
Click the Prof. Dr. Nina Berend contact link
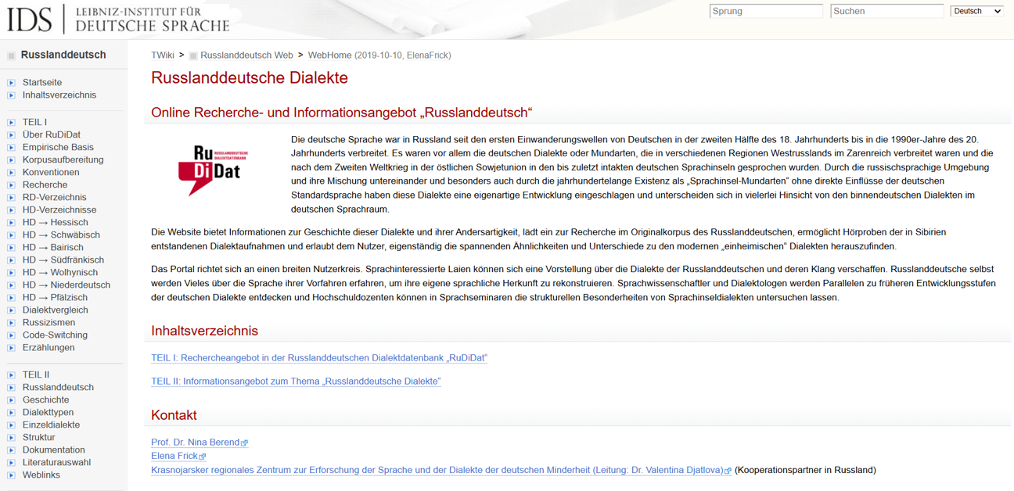[193, 442]
